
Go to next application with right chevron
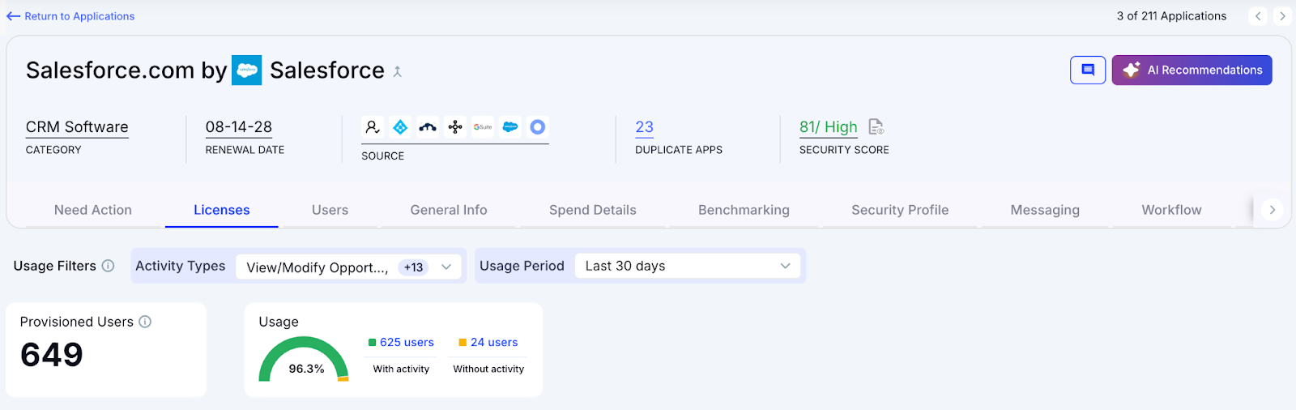[x=1282, y=16]
